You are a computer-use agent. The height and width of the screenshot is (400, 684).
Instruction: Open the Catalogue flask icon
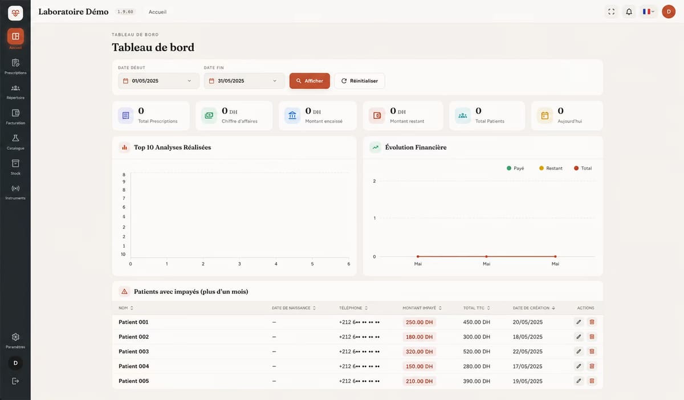point(15,138)
